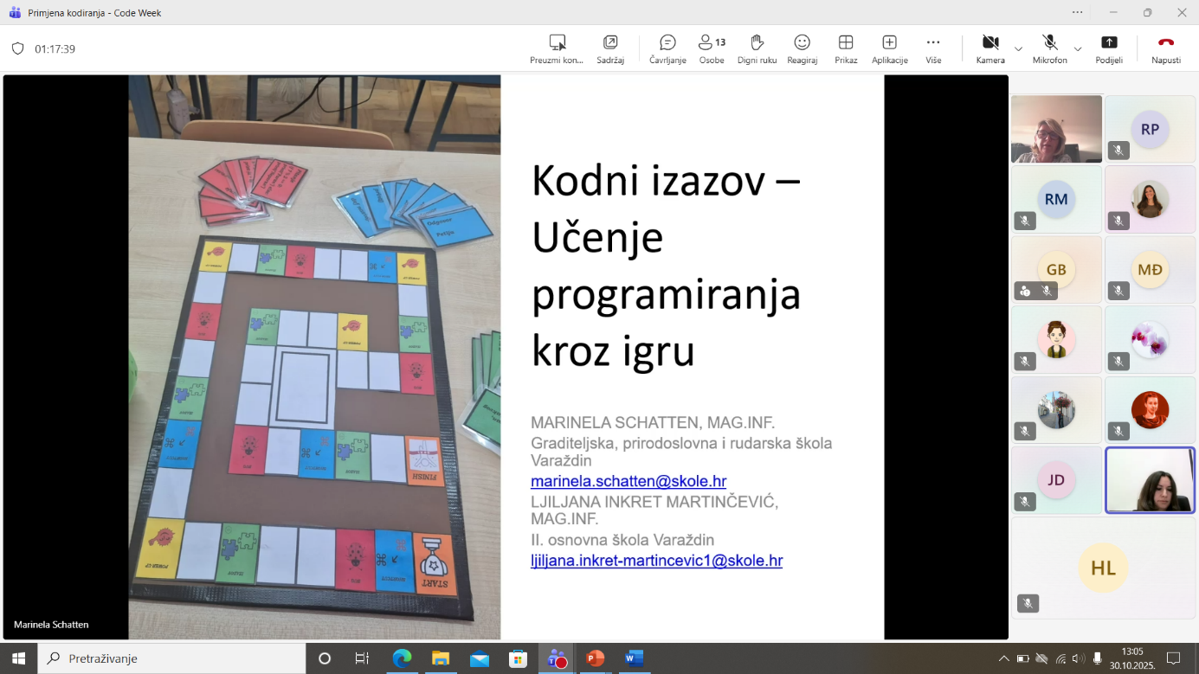
Task: Click the Pretraživanje taskbar search box
Action: click(x=171, y=658)
